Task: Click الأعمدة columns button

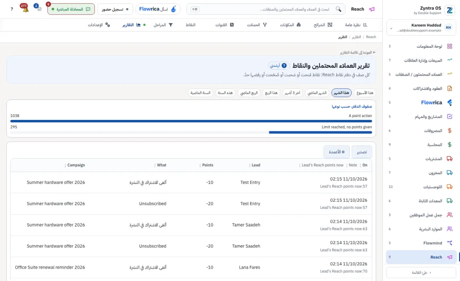Action: point(336,152)
